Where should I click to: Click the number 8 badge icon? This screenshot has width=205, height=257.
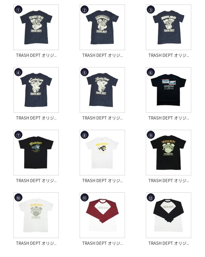(84, 135)
